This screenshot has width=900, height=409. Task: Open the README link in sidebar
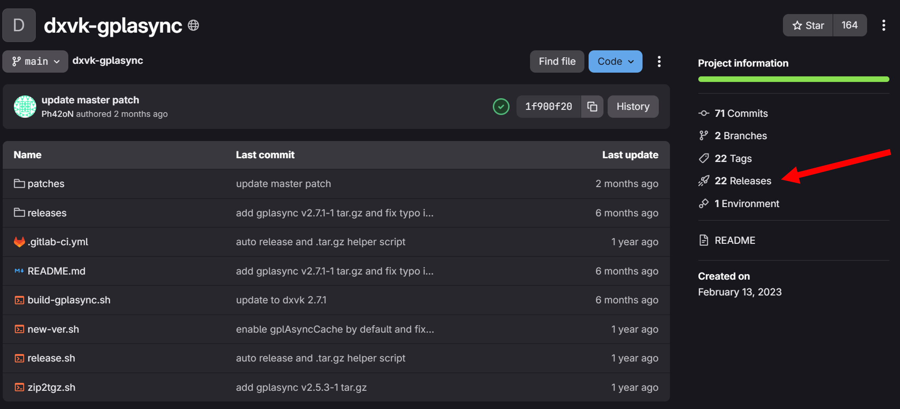735,241
